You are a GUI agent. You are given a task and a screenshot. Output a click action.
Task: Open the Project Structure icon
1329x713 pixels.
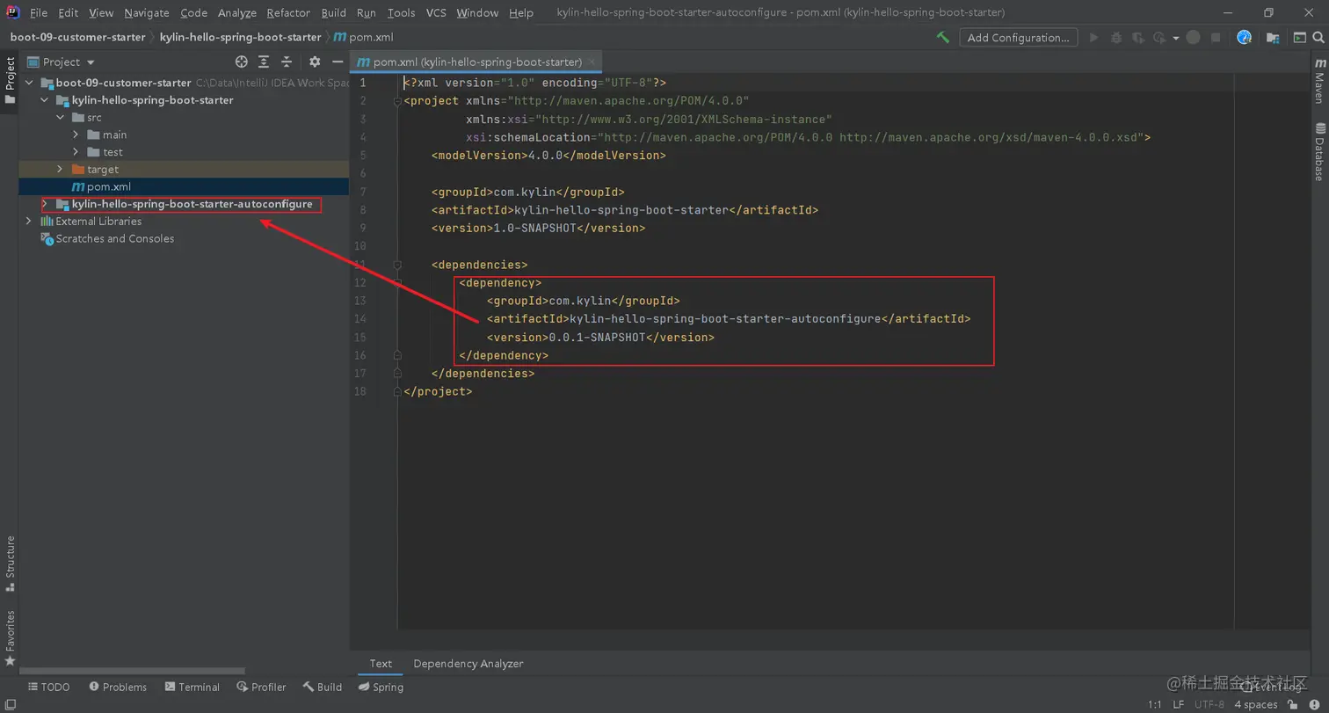(1272, 37)
